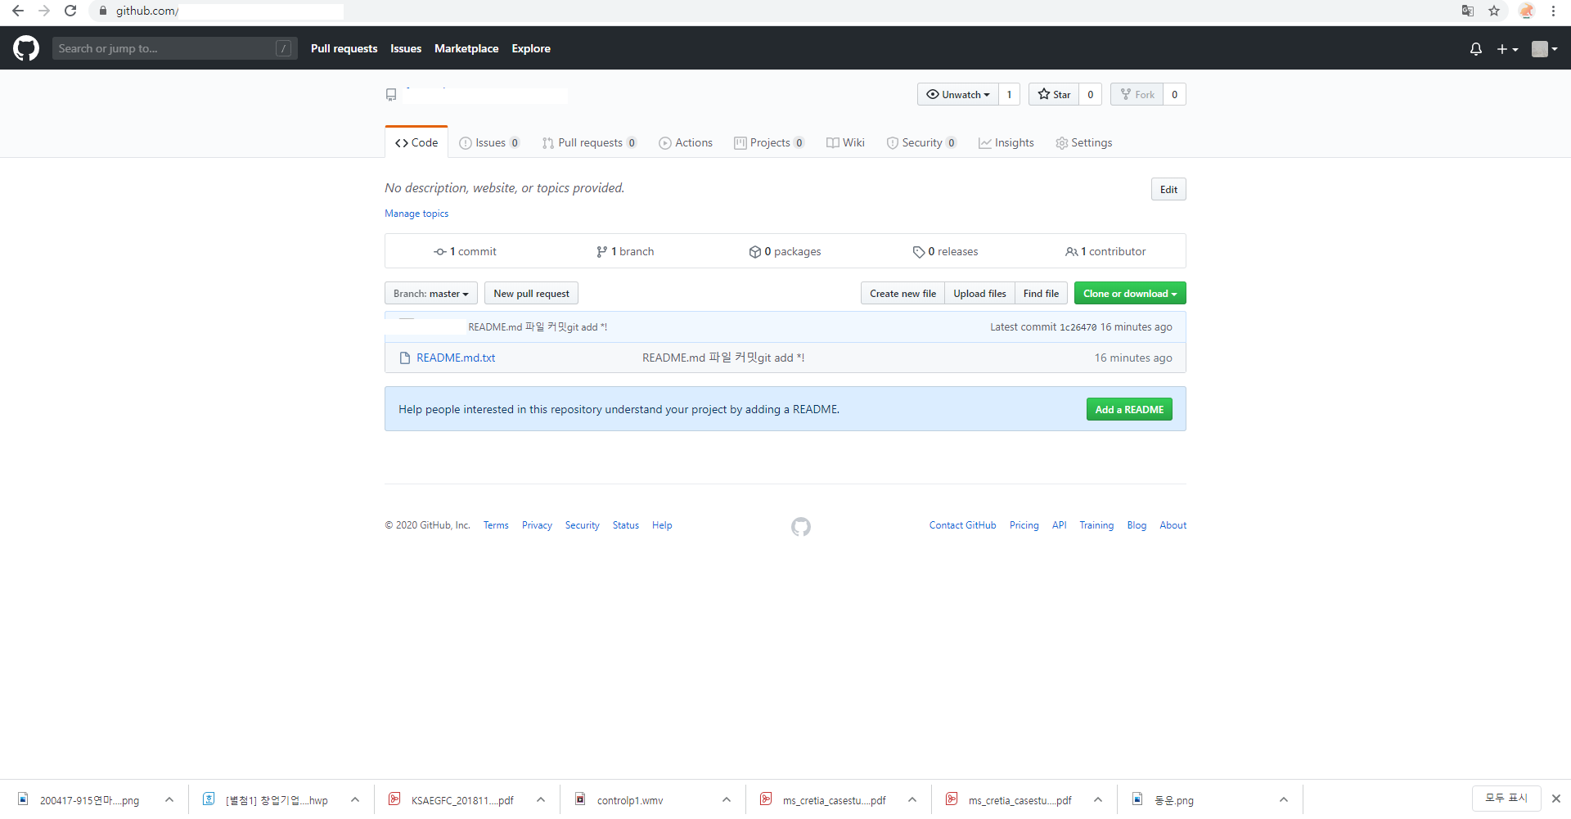Open the notifications bell icon
The width and height of the screenshot is (1571, 819).
coord(1476,49)
